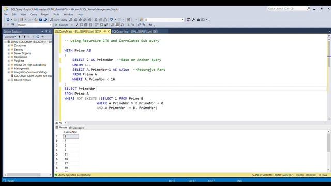
Task: Click Decrease Indent icon
Action: (x=139, y=25)
